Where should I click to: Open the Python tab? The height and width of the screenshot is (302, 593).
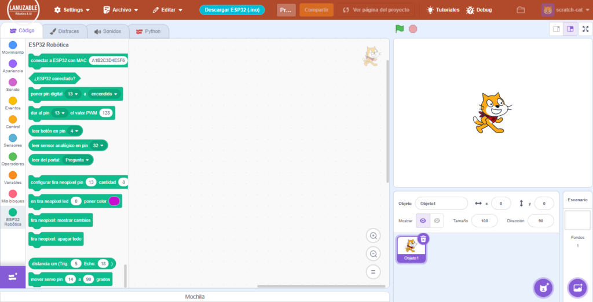click(148, 31)
